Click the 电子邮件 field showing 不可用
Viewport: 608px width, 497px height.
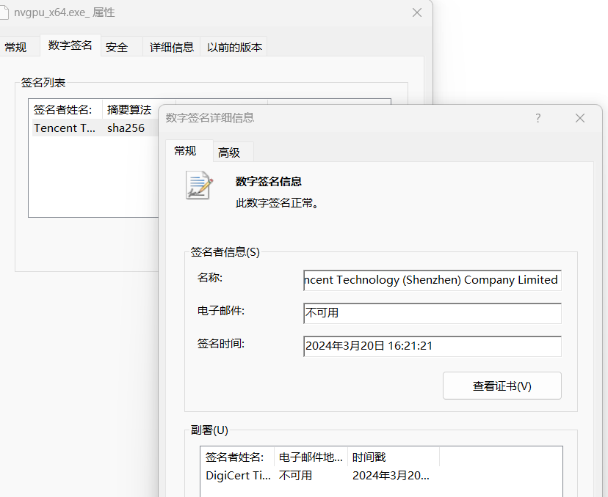[431, 313]
